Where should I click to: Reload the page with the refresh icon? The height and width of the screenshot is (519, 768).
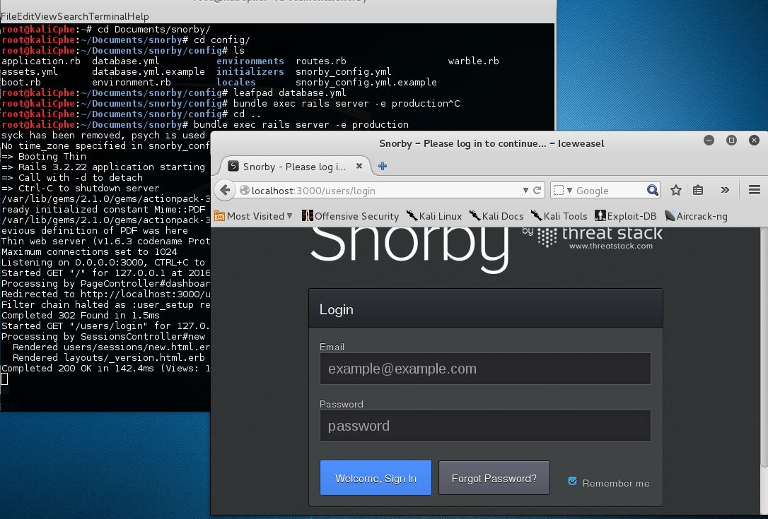(x=537, y=190)
